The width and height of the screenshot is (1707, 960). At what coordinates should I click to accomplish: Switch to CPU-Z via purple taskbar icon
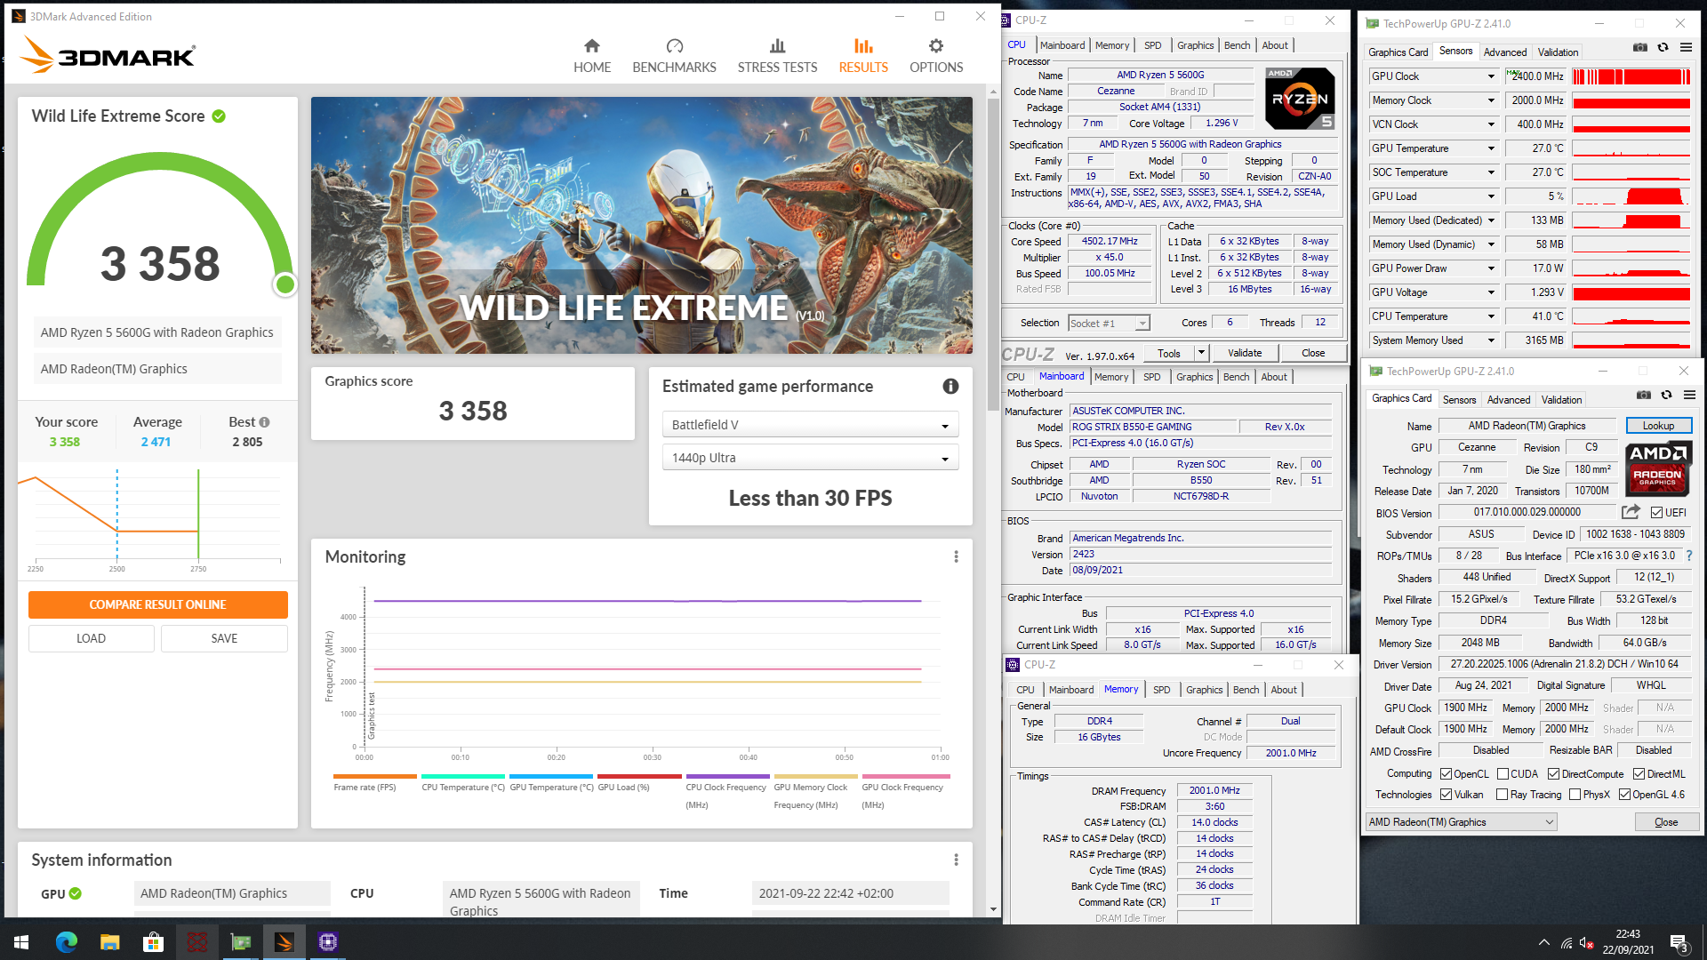[328, 942]
